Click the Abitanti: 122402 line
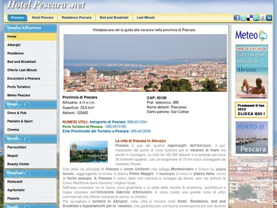The width and height of the screenshot is (277, 208). [75, 113]
